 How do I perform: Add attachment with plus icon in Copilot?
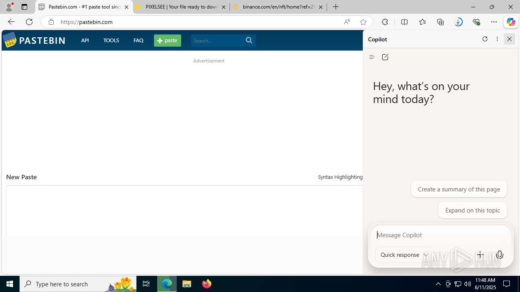(480, 255)
